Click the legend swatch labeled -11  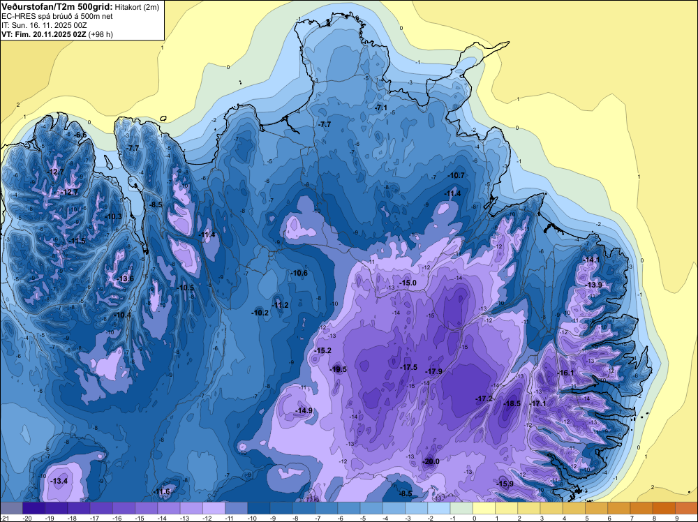pyautogui.click(x=237, y=508)
